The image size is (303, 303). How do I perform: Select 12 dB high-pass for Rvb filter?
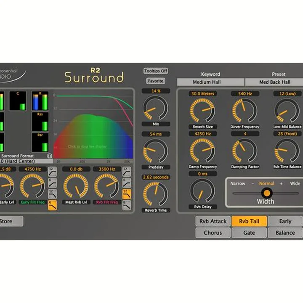(x=127, y=172)
